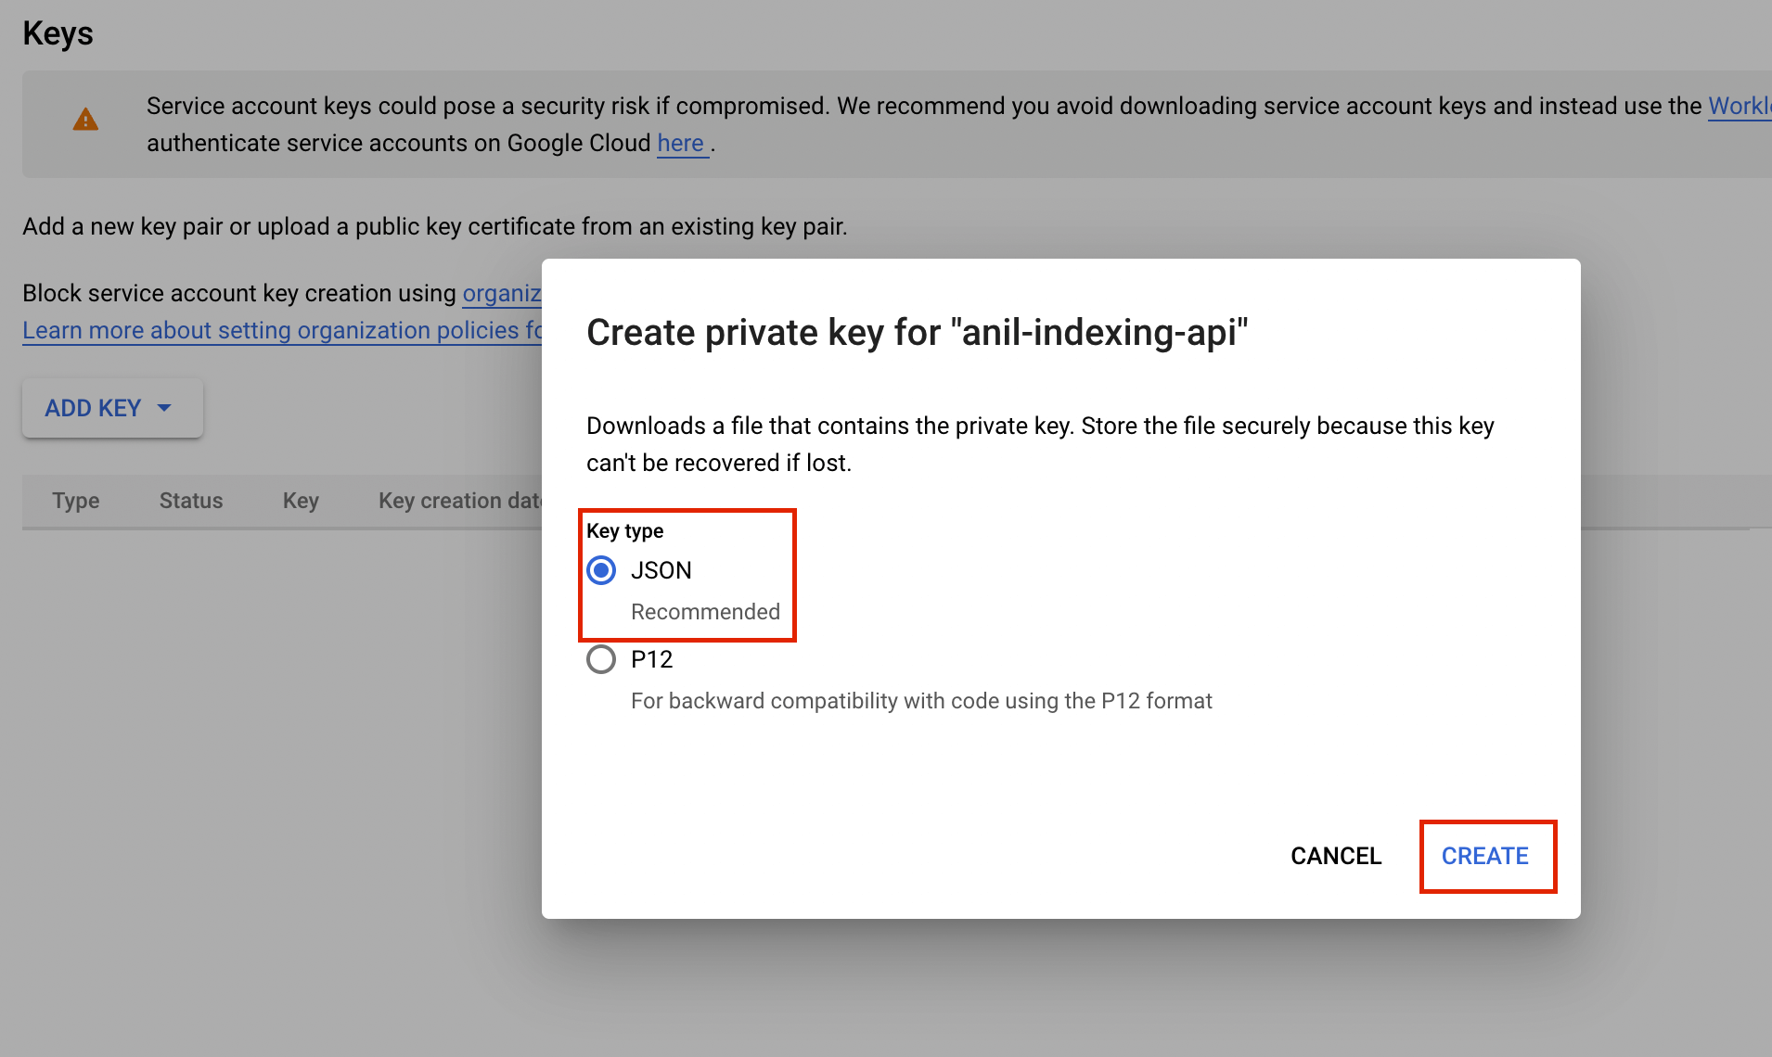Select the P12 key type radio button
This screenshot has height=1057, width=1772.
[601, 659]
